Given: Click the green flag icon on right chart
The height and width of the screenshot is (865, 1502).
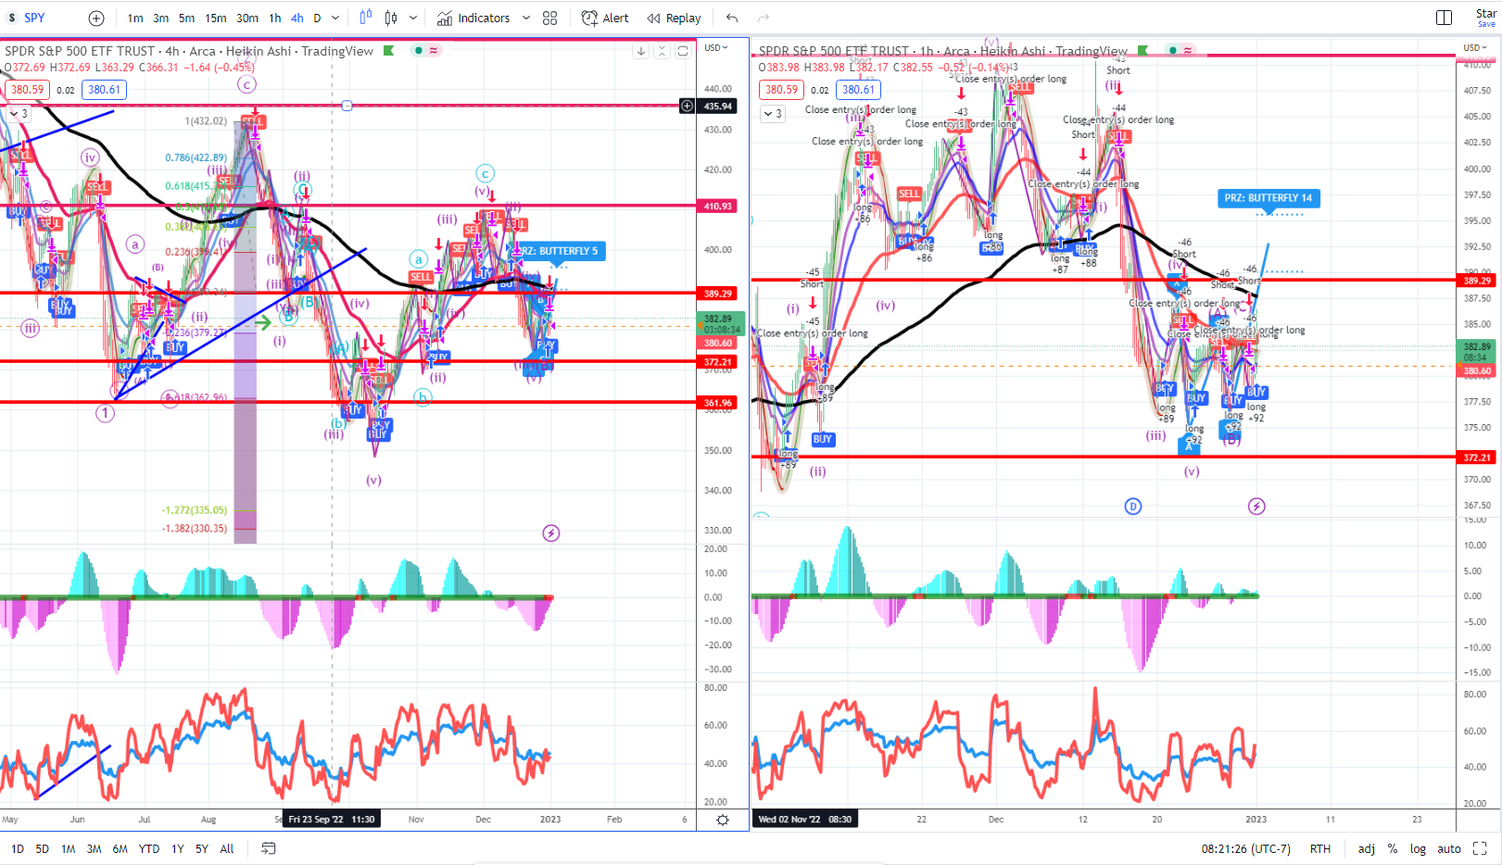Looking at the screenshot, I should 1142,50.
